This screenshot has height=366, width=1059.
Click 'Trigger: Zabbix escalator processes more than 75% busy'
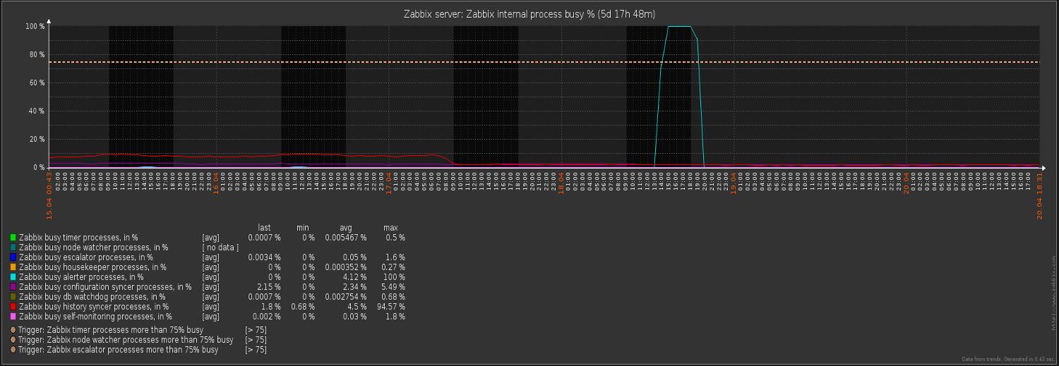pos(118,349)
